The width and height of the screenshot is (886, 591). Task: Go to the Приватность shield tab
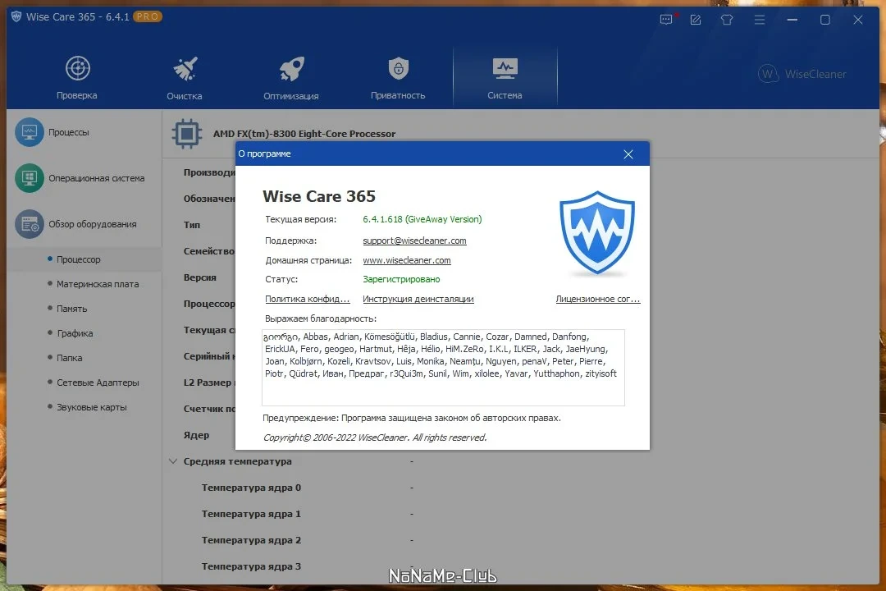click(x=398, y=77)
